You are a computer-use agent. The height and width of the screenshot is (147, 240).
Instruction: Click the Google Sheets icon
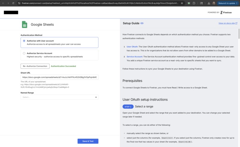pos(24,24)
